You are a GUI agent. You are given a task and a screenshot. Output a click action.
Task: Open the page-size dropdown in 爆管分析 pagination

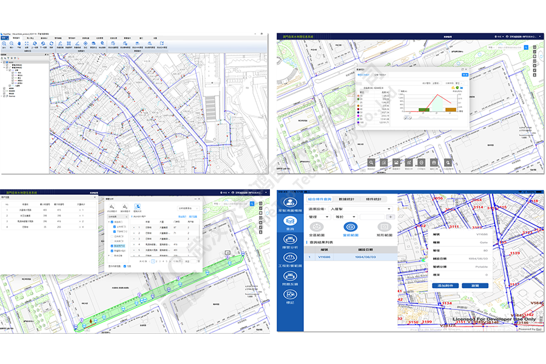click(x=178, y=261)
